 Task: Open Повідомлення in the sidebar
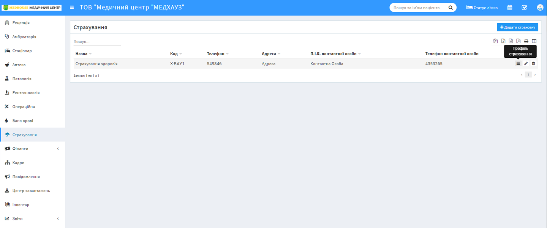point(33,177)
